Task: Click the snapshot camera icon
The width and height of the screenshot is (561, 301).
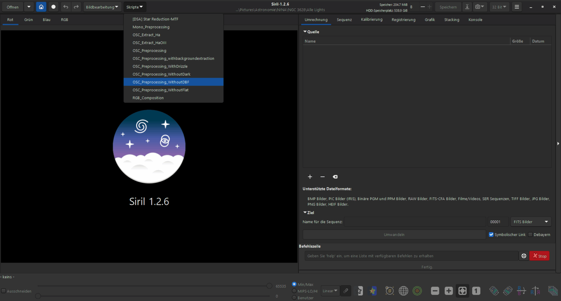Action: click(x=479, y=7)
